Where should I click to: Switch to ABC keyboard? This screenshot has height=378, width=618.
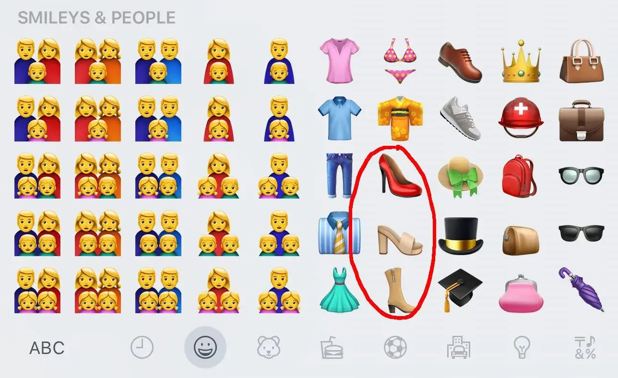47,348
